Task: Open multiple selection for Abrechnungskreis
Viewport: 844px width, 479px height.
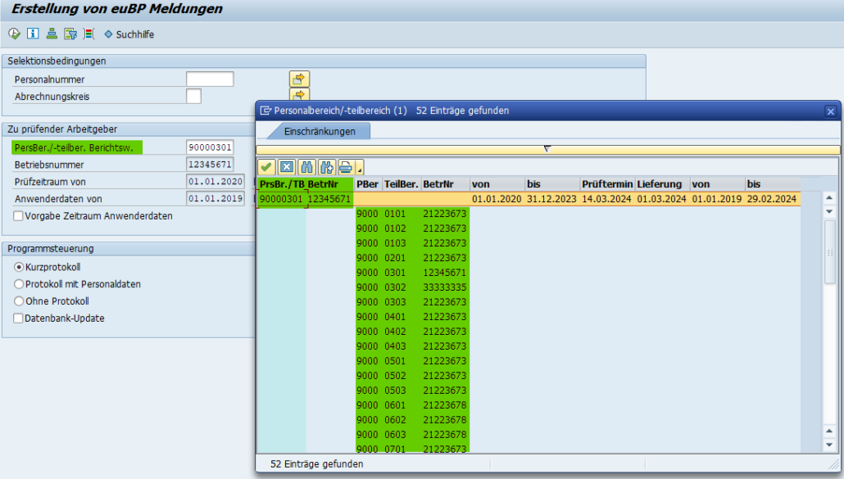Action: pyautogui.click(x=299, y=95)
